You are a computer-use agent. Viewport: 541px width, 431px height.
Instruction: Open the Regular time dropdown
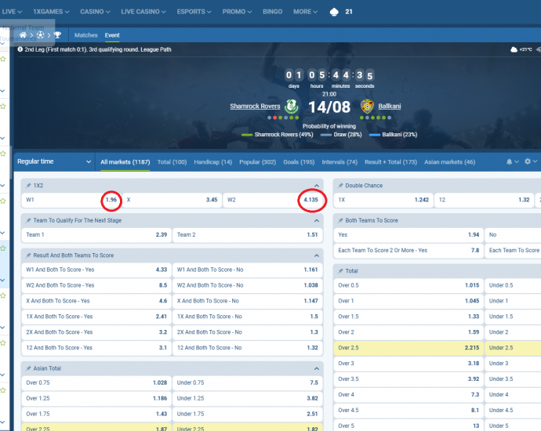click(x=54, y=161)
